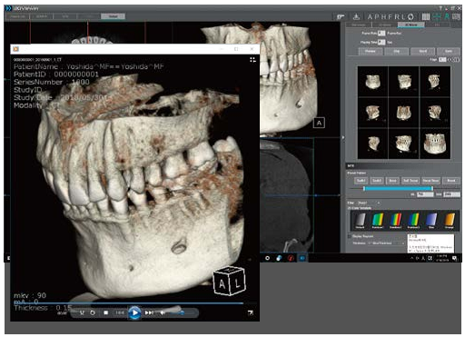Edit the WL value field
The image size is (465, 337).
coord(425,194)
